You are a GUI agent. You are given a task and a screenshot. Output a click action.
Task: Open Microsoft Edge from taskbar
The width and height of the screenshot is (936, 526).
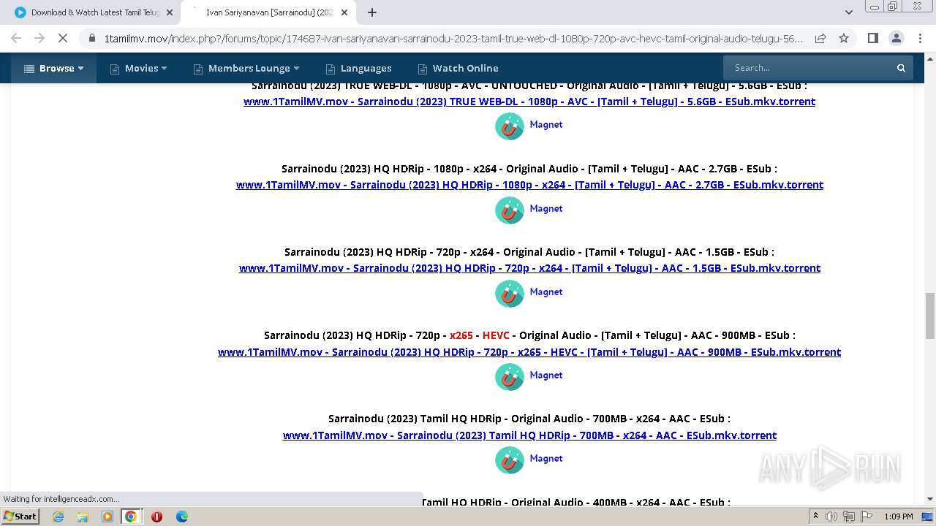click(x=181, y=517)
